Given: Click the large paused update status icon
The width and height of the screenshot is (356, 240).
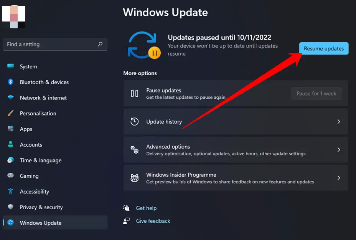Looking at the screenshot, I should (144, 45).
